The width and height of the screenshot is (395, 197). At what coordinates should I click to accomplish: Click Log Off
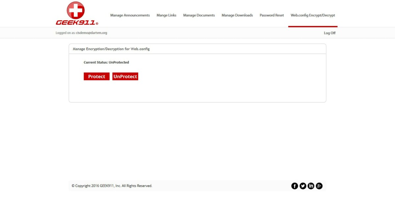(x=329, y=33)
